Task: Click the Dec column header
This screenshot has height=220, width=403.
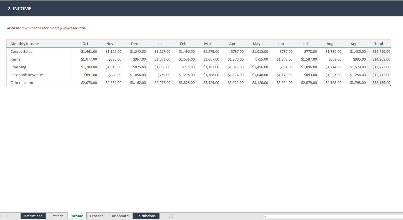Action: click(x=134, y=44)
